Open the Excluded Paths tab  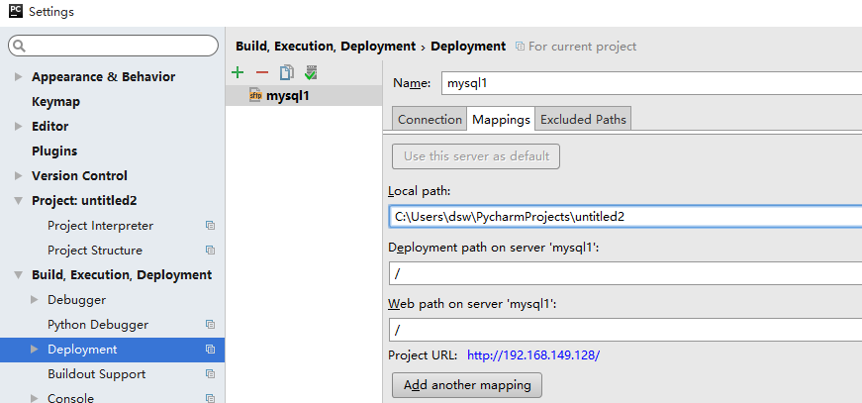583,119
